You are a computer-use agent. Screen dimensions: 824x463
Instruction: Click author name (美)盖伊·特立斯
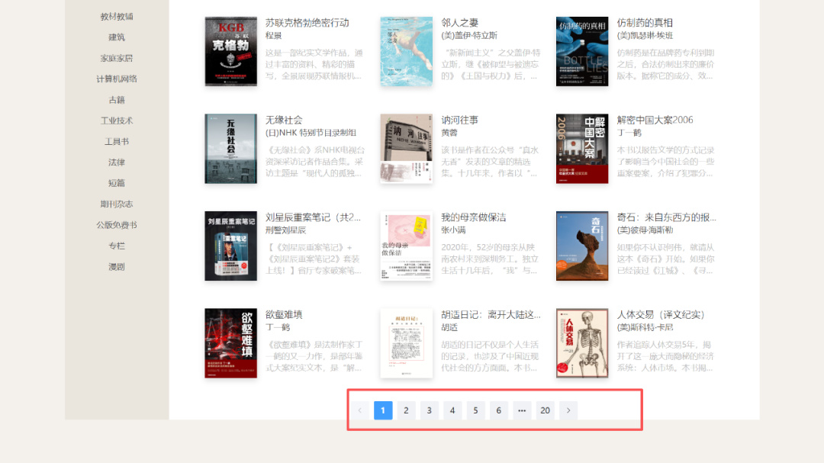[469, 35]
